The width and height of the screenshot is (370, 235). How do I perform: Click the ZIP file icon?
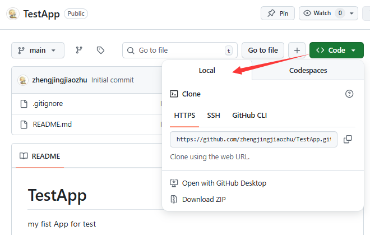[174, 200]
